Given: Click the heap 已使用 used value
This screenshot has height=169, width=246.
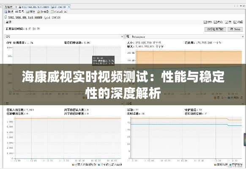Looking at the screenshot, I should [209, 43].
